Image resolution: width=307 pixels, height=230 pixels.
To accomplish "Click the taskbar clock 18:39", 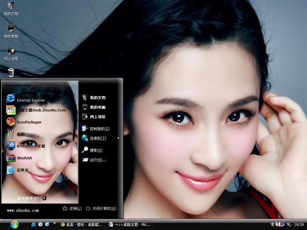I will 299,225.
